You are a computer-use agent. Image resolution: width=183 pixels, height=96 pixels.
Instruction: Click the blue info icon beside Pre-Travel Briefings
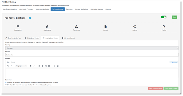pos(30,18)
